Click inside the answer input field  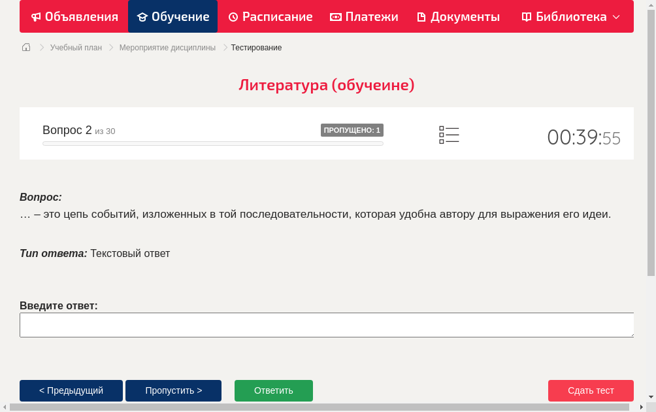click(x=327, y=324)
